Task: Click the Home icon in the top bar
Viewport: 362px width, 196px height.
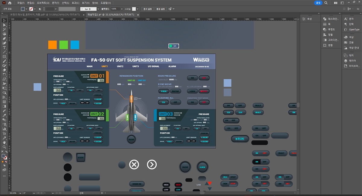Action: point(10,3)
